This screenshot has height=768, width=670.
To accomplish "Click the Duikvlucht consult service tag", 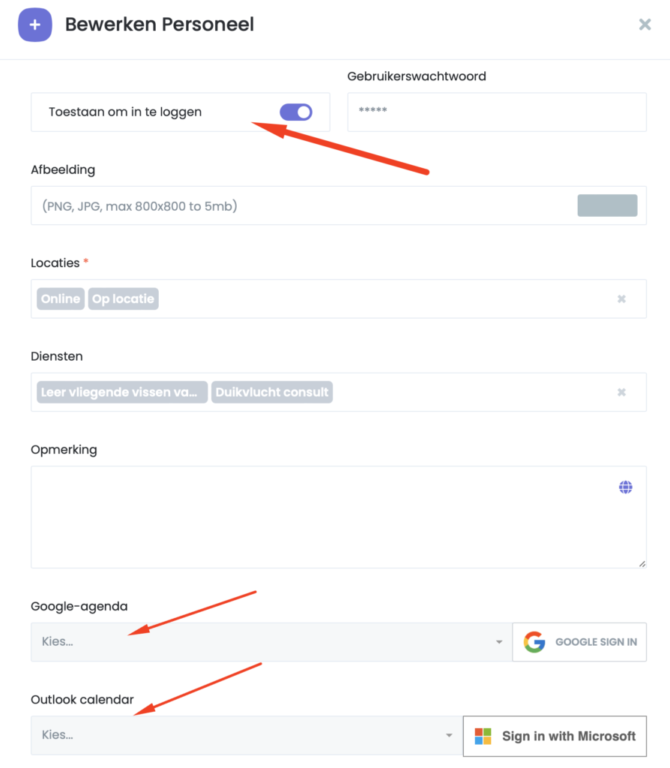I will (x=272, y=392).
